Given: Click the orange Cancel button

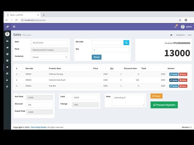Looking at the screenshot, I should (x=156, y=96).
